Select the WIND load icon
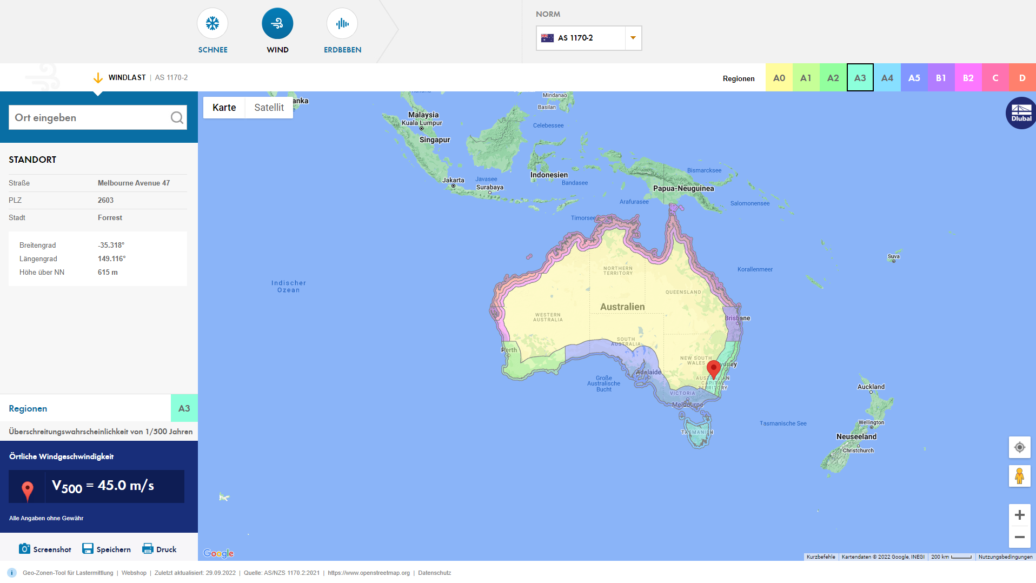Image resolution: width=1036 pixels, height=583 pixels. tap(277, 24)
